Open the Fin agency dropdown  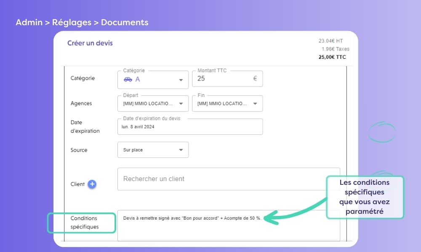(255, 103)
